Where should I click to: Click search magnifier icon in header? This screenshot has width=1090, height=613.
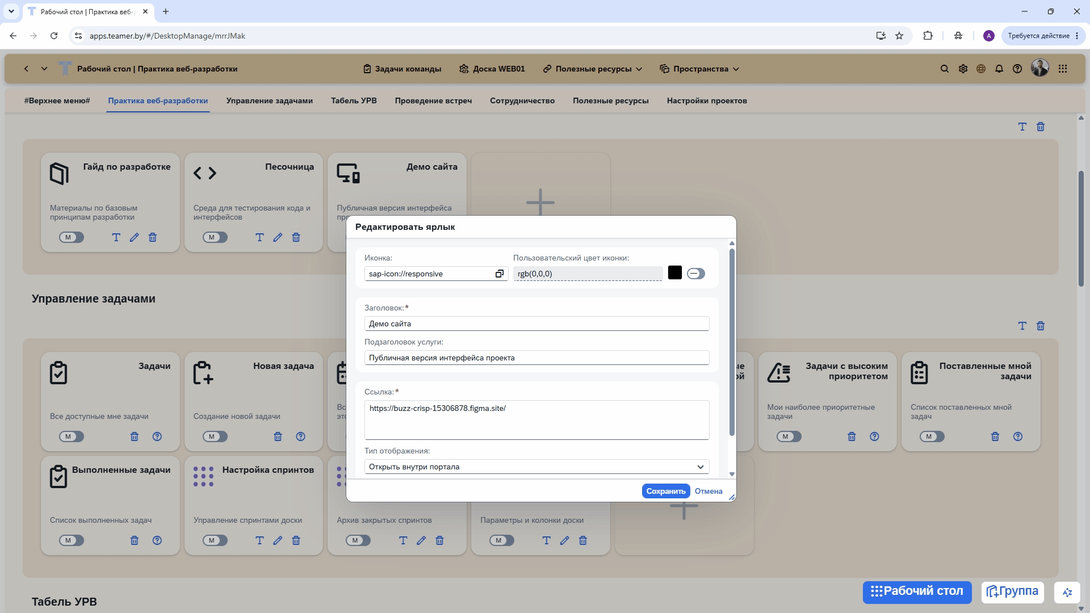coord(945,69)
